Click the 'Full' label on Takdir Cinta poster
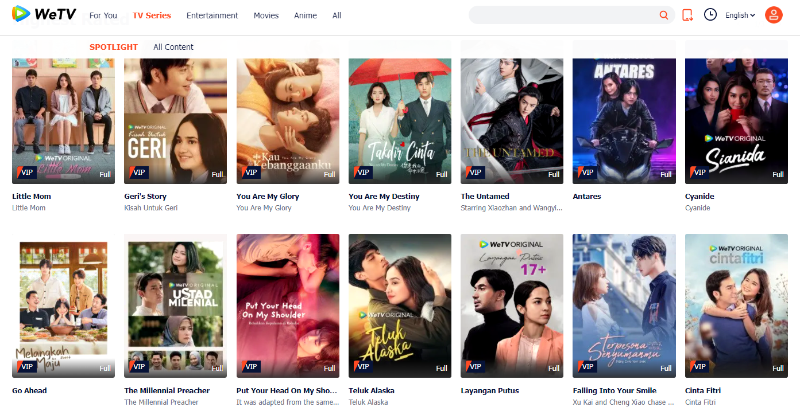The height and width of the screenshot is (411, 800). 442,174
